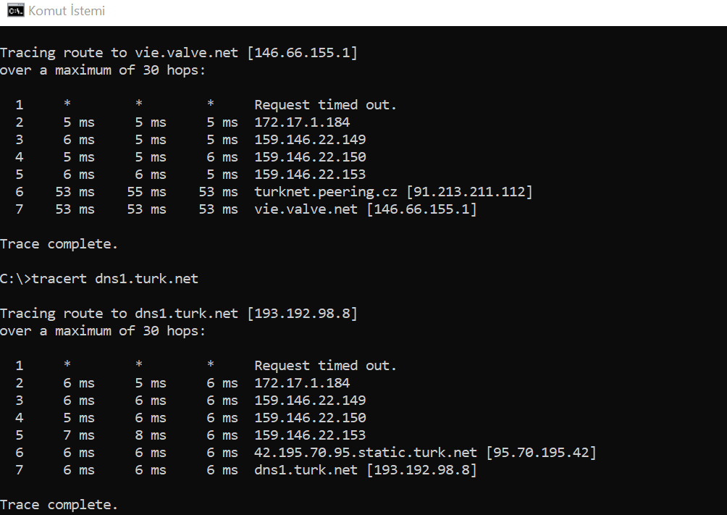Click the vie.valve.net final hop entry
This screenshot has height=515, width=727.
[366, 209]
